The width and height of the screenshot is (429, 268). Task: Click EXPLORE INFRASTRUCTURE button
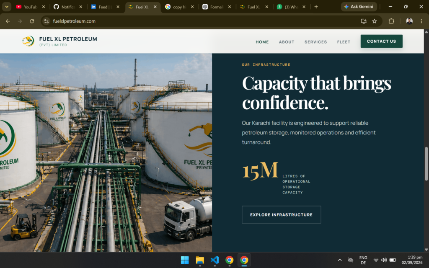click(x=281, y=215)
